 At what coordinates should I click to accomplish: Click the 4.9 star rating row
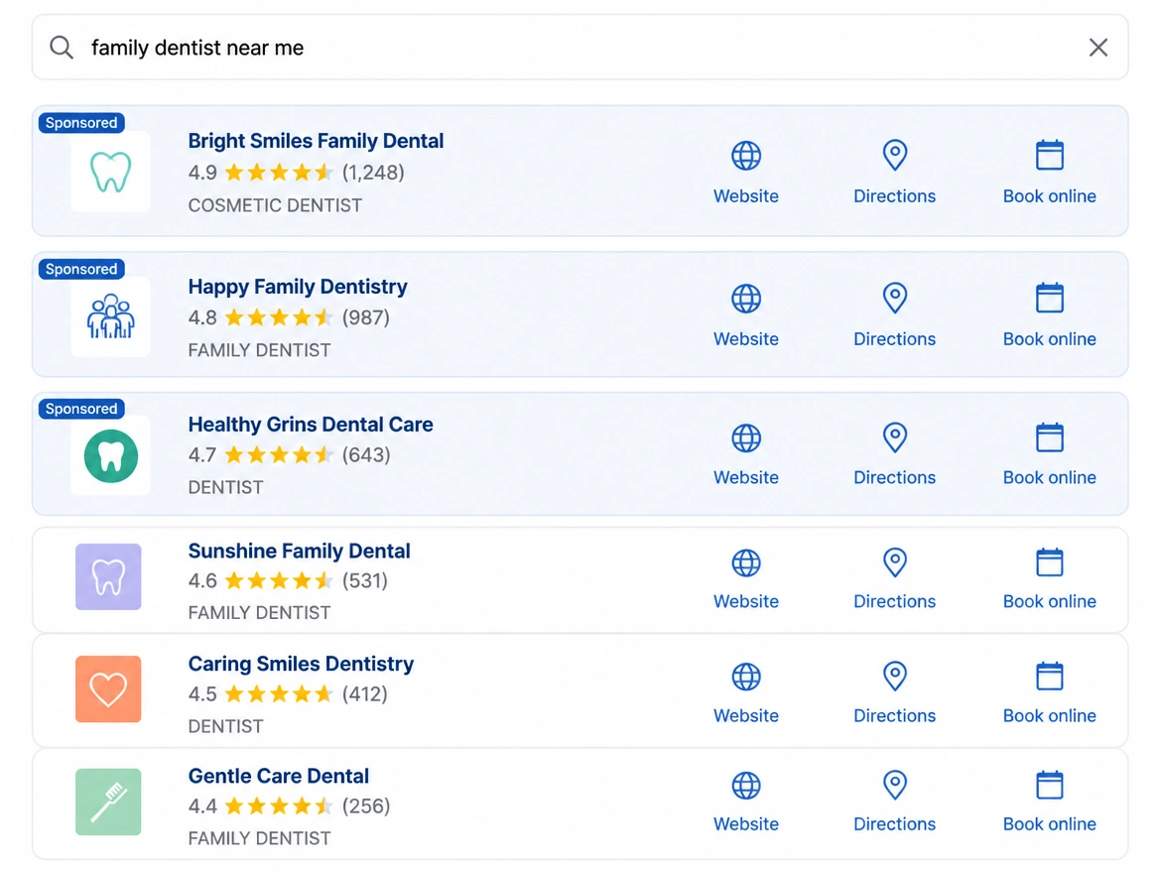[296, 173]
